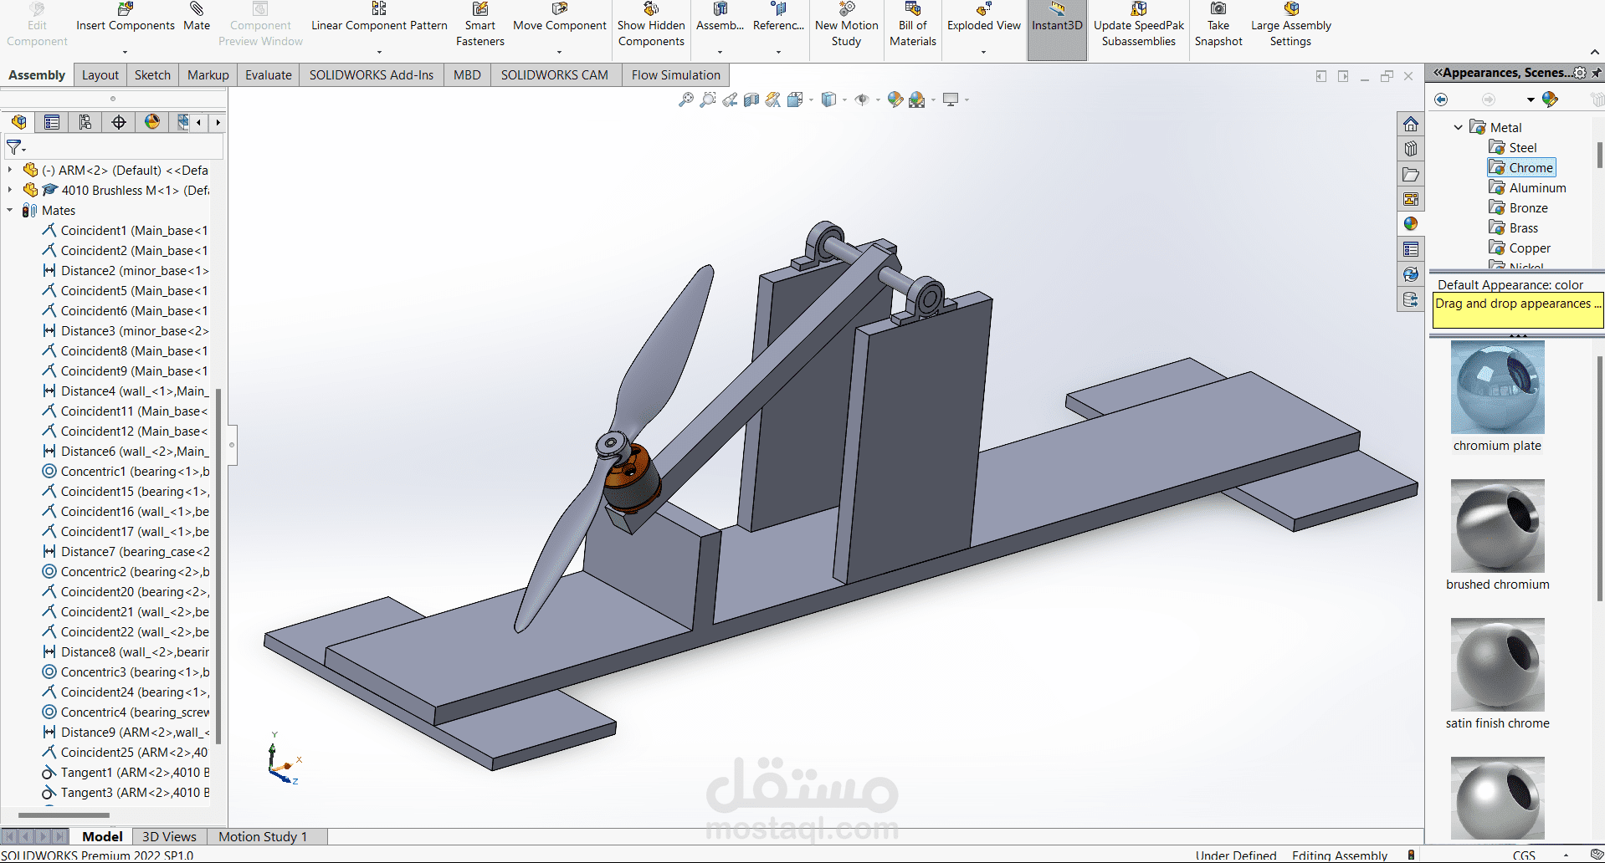This screenshot has width=1605, height=863.
Task: Open the Design Library task pane tab
Action: [x=1411, y=149]
